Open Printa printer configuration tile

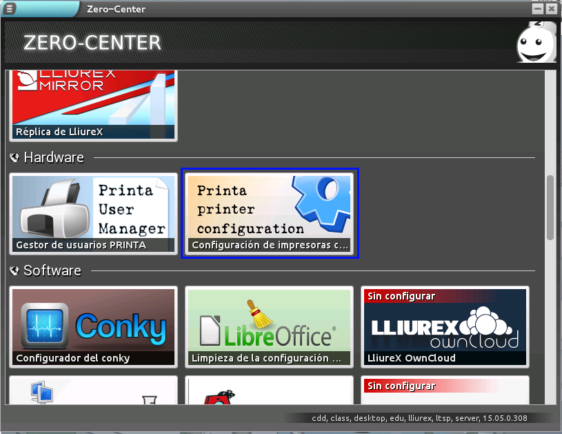click(x=270, y=213)
